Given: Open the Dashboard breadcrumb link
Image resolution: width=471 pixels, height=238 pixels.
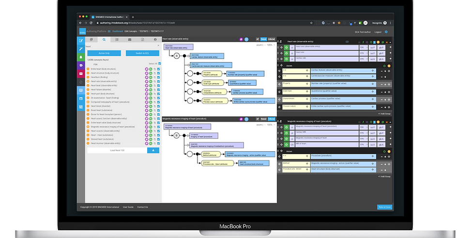Looking at the screenshot, I should click(x=118, y=32).
